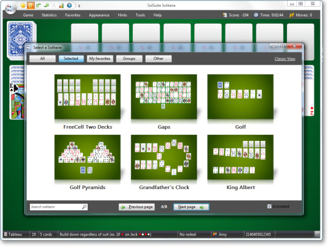The width and height of the screenshot is (329, 247).
Task: Click the first empty foundation slot
Action: click(85, 33)
